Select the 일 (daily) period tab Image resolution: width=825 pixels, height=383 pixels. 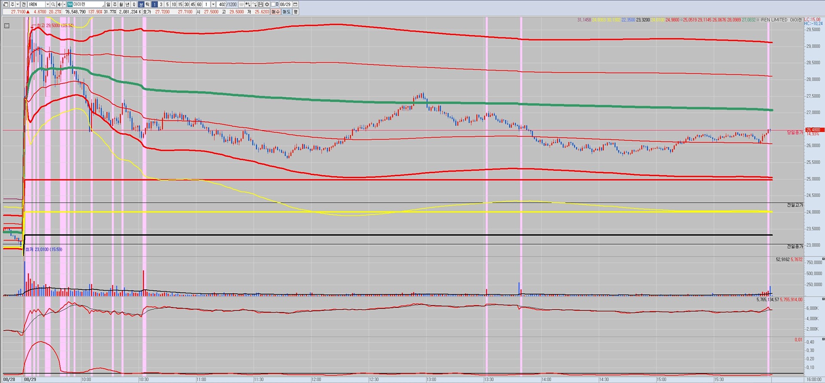(x=108, y=4)
